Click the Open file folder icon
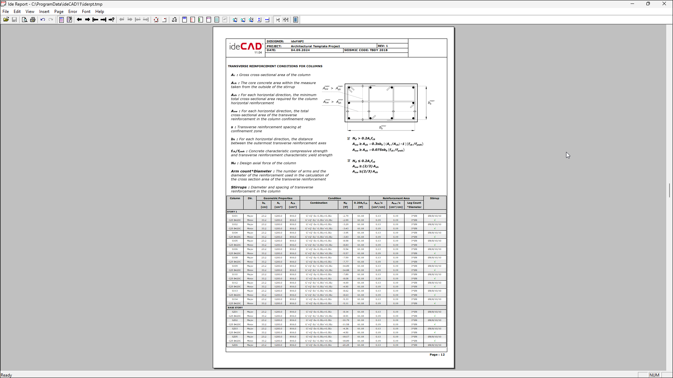 pos(6,20)
